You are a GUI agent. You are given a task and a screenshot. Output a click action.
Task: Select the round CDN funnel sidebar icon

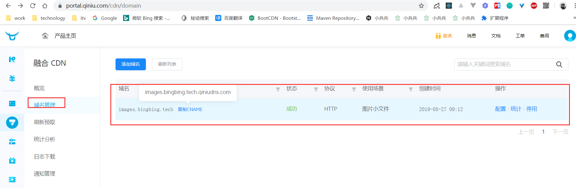coord(12,123)
